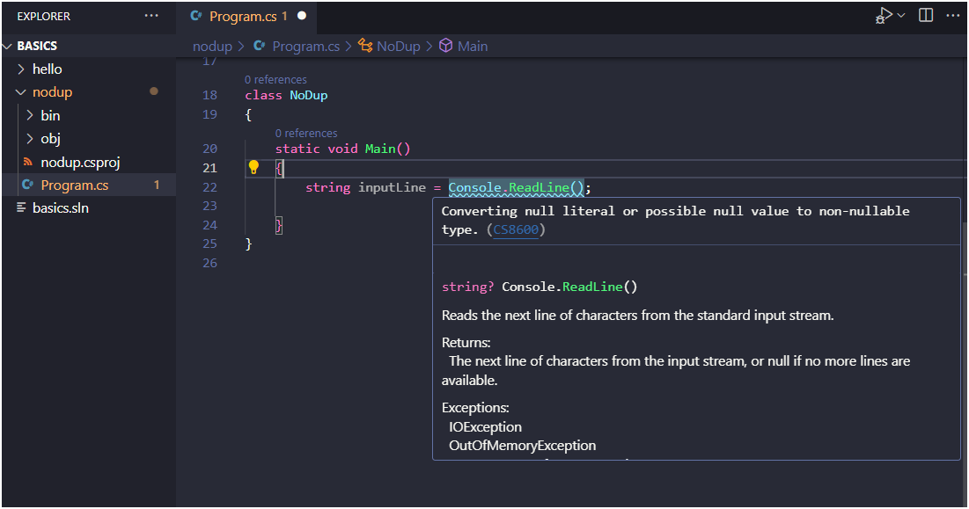This screenshot has height=509, width=969.
Task: Click line number 22 in the gutter
Action: (x=209, y=186)
